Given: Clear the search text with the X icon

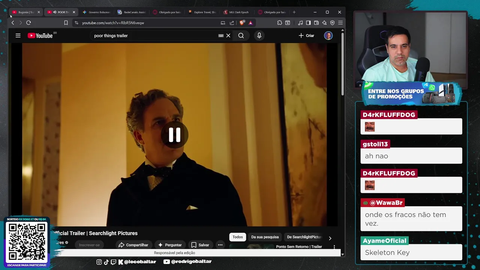Looking at the screenshot, I should coord(228,36).
